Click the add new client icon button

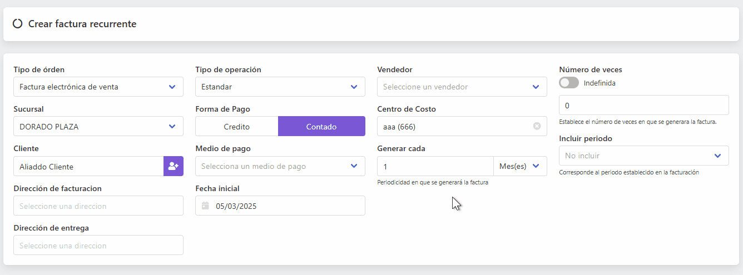click(173, 166)
